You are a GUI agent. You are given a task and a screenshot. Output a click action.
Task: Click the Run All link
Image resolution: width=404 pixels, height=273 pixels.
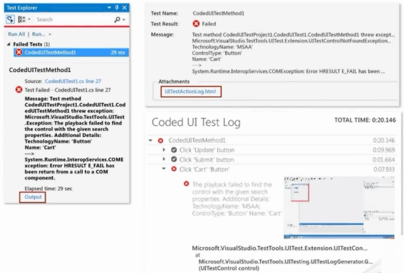tap(16, 34)
